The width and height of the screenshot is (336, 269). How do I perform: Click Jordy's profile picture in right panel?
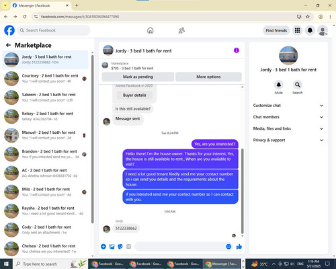pos(288,55)
